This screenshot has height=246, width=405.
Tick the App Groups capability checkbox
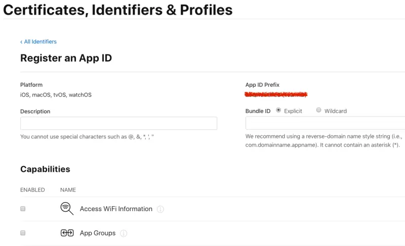click(23, 233)
